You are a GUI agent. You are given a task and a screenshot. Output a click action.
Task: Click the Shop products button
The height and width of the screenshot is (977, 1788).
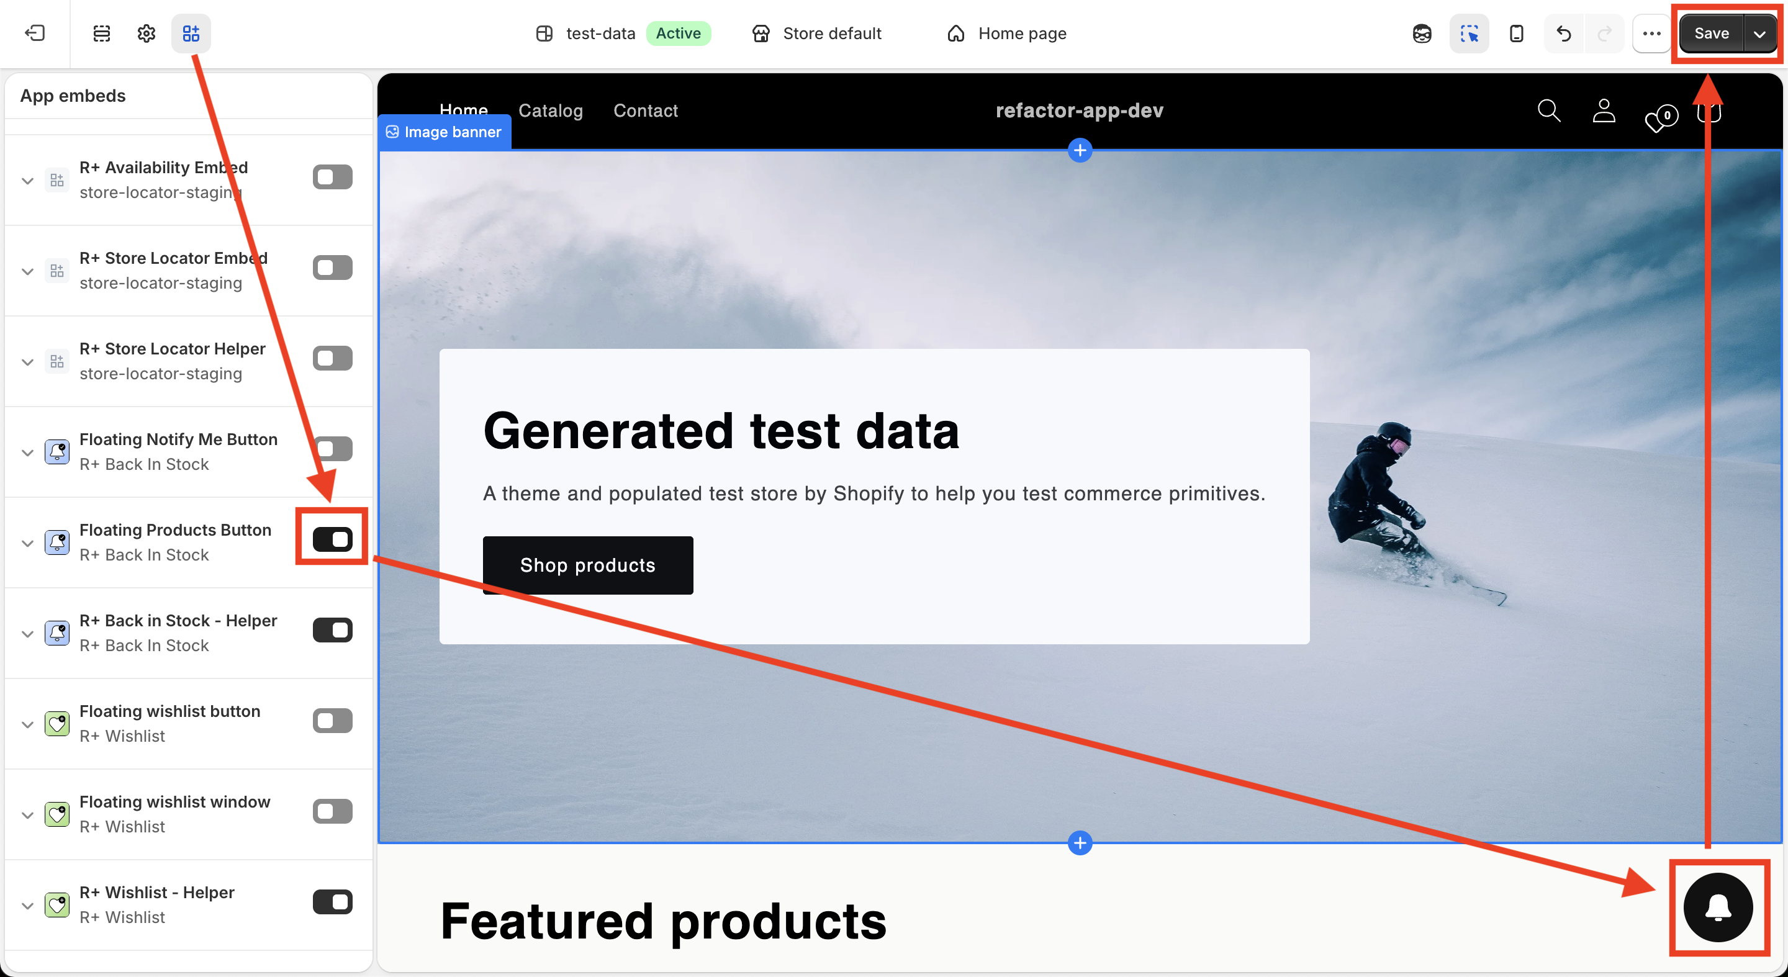588,565
